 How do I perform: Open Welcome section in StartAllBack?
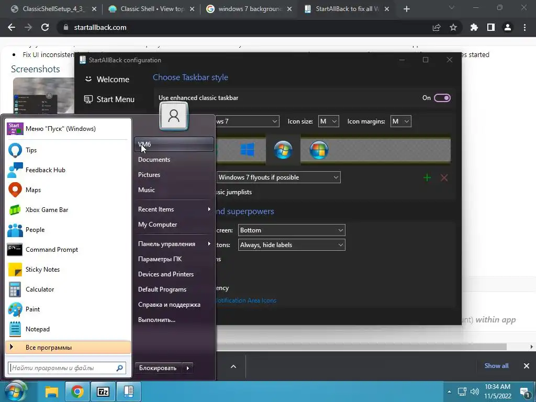point(107,80)
